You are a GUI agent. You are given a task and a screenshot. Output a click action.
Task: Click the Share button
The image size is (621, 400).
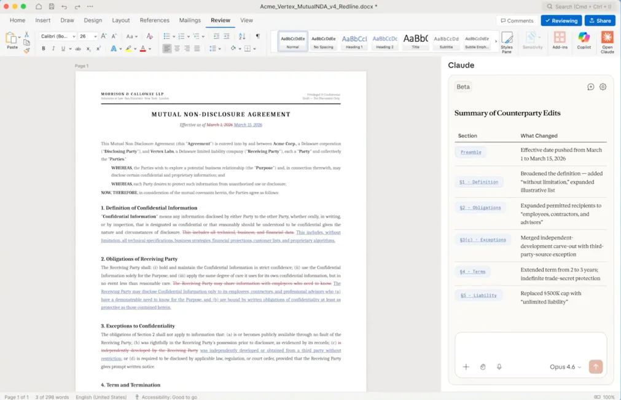pyautogui.click(x=600, y=21)
